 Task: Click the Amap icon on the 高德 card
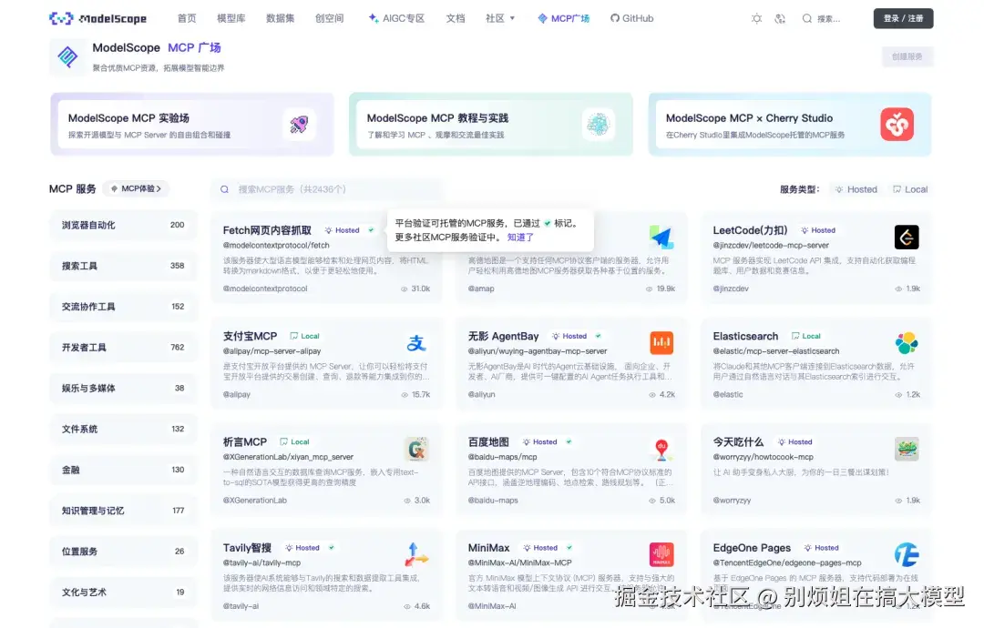(661, 237)
